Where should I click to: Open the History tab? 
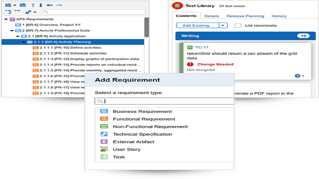[x=279, y=16]
